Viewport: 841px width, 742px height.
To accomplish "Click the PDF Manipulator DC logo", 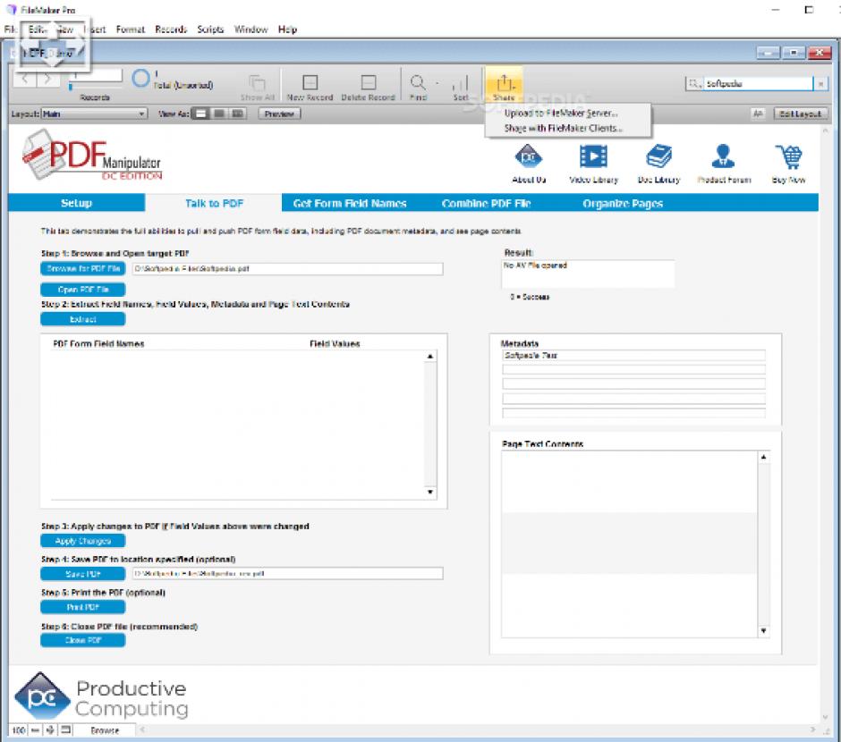I will (92, 156).
